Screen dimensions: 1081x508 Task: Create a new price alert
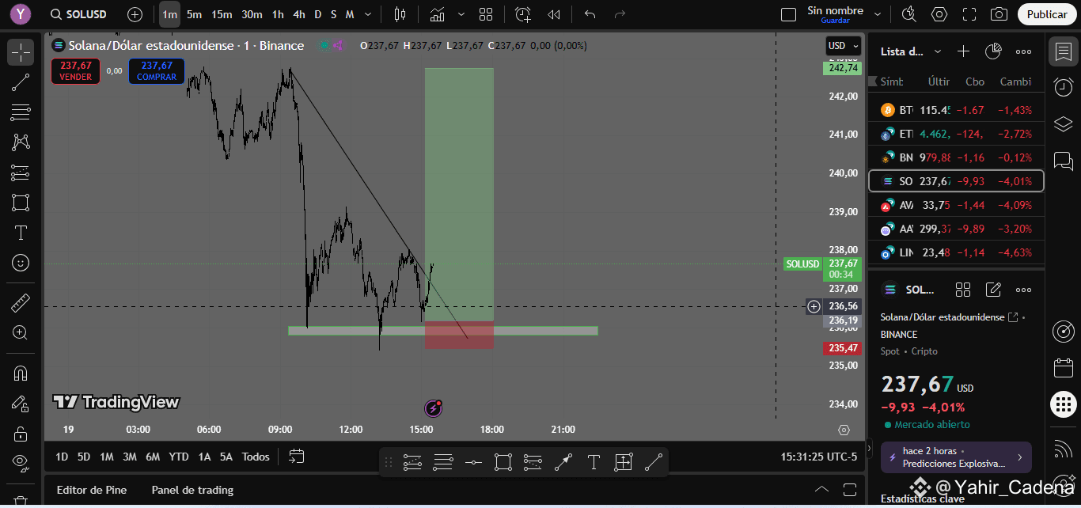coord(523,14)
